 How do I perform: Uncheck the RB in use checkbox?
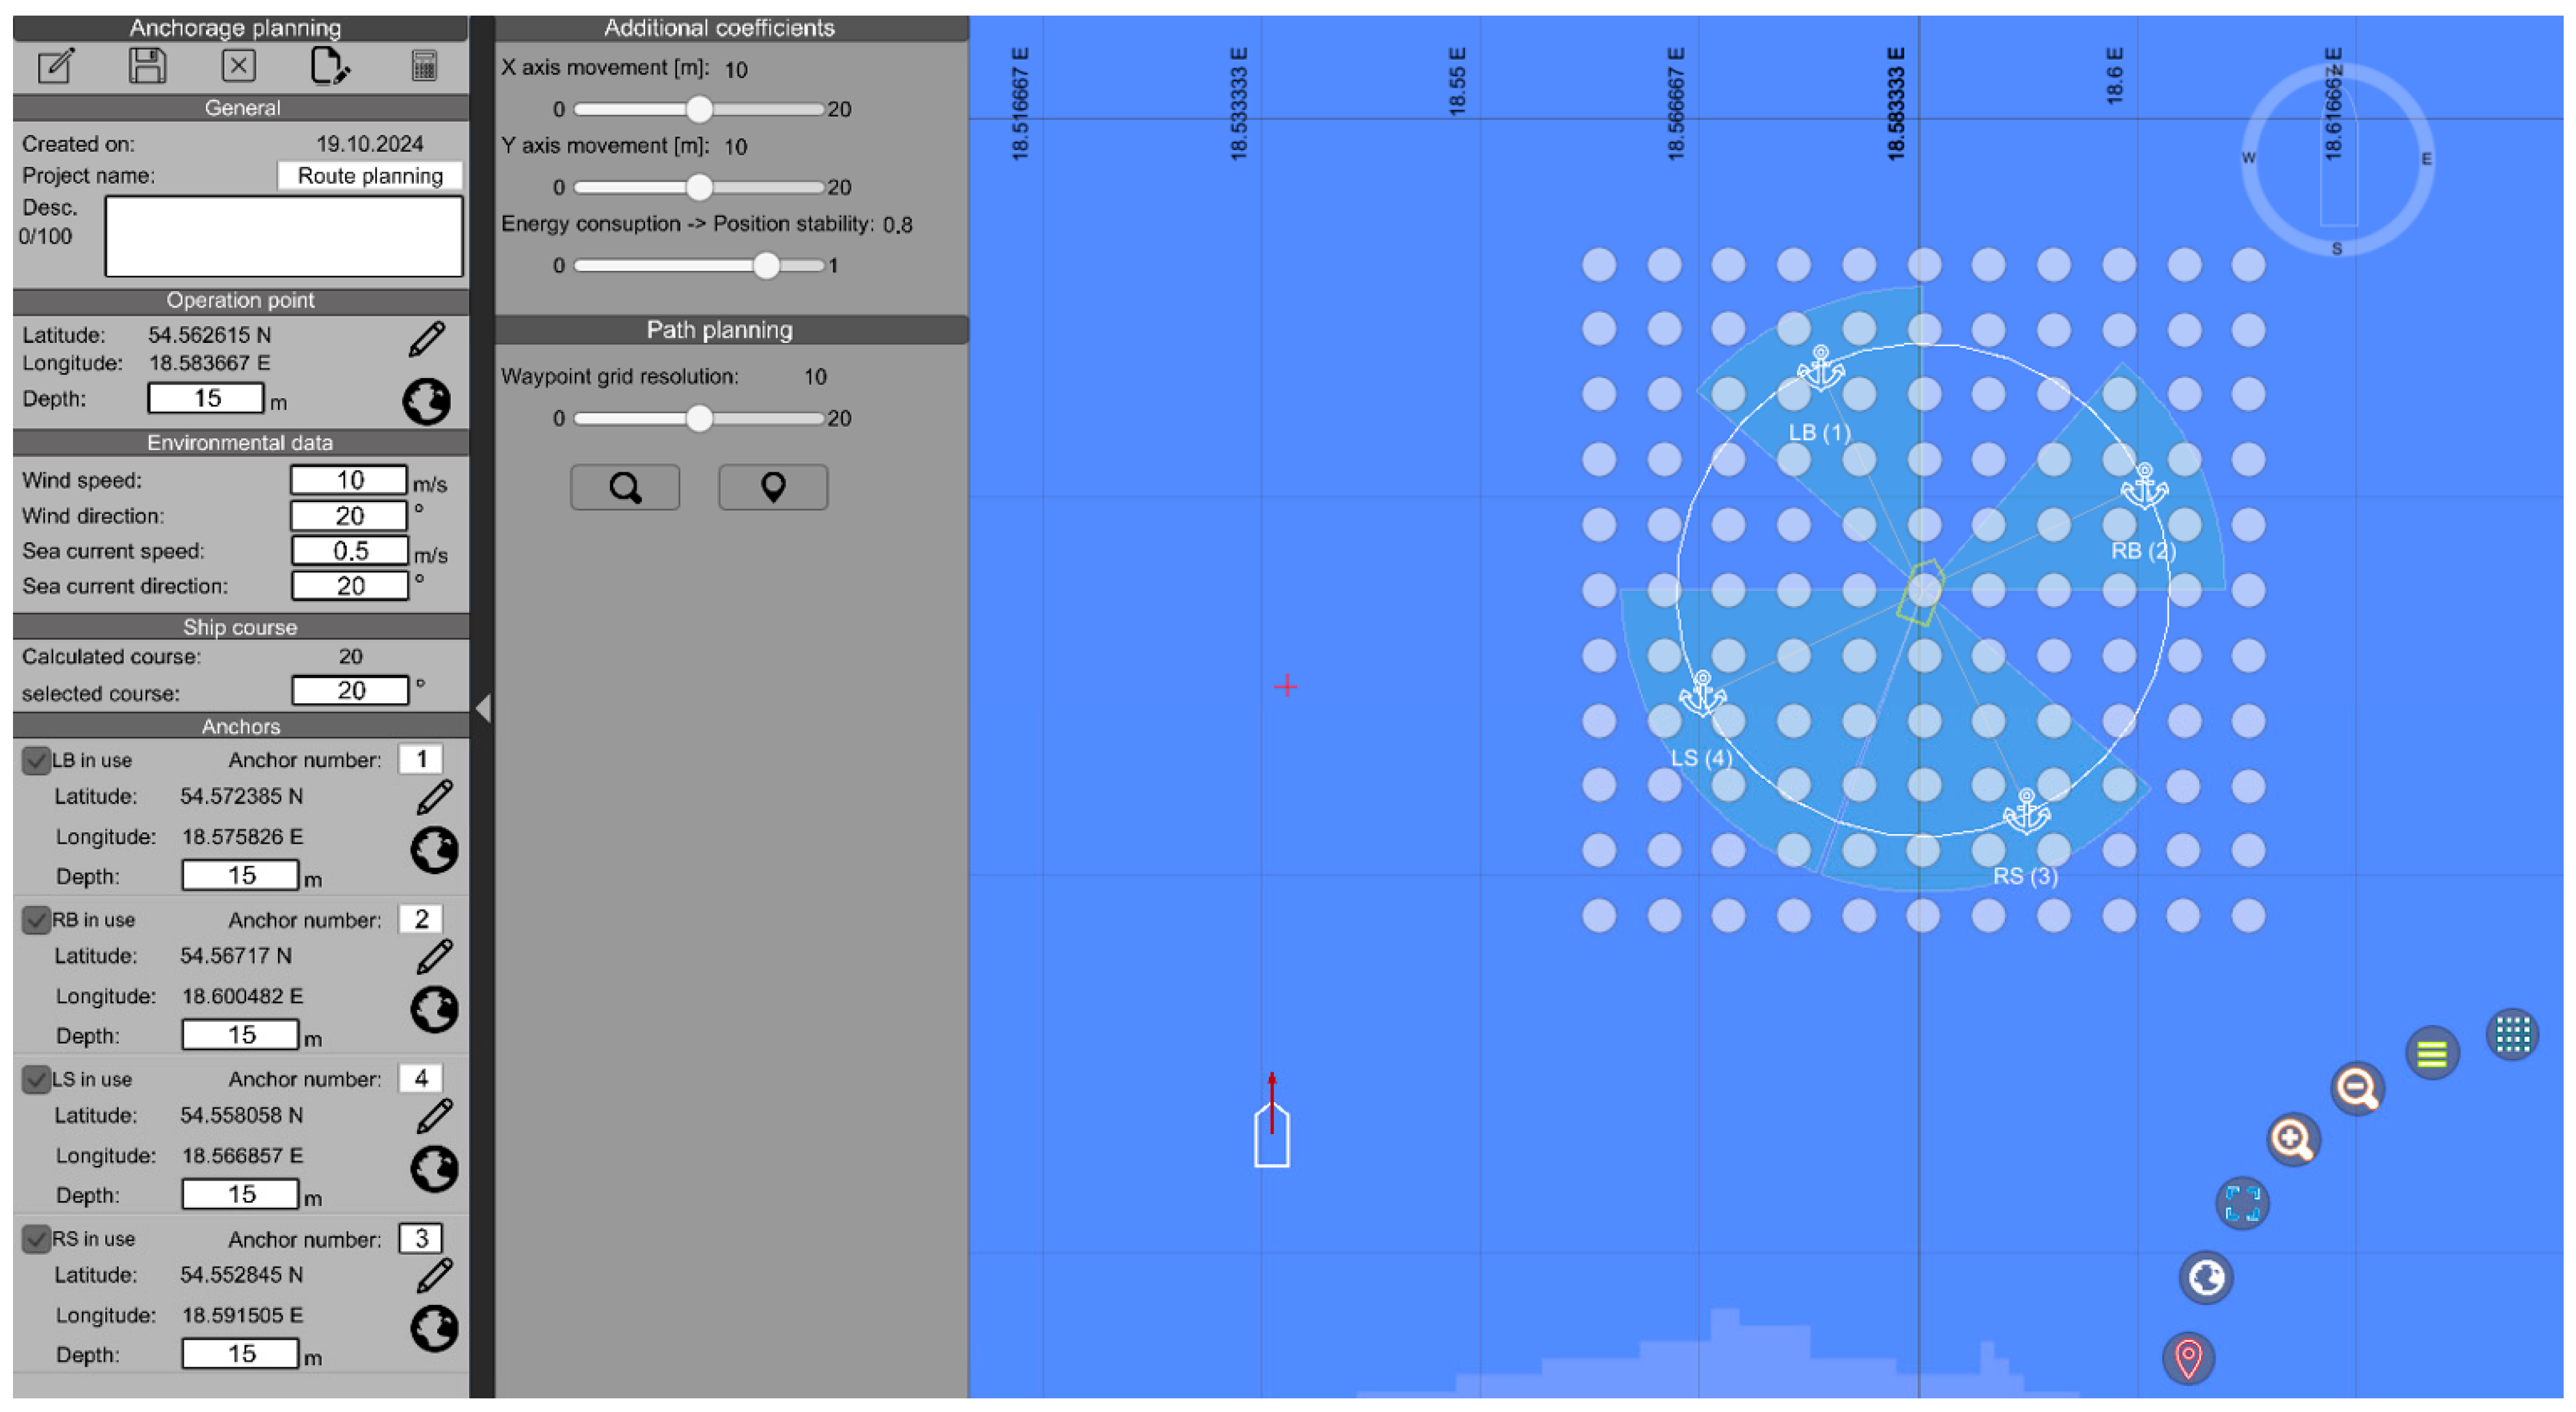37,919
